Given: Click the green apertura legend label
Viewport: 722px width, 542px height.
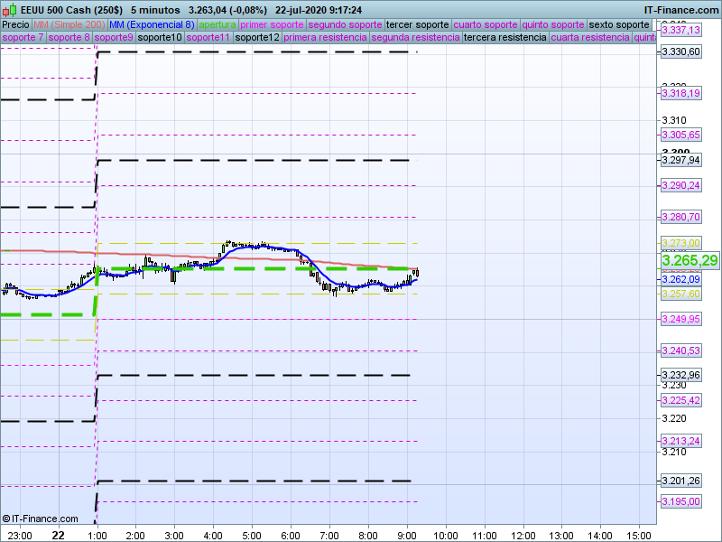Looking at the screenshot, I should click(x=218, y=24).
